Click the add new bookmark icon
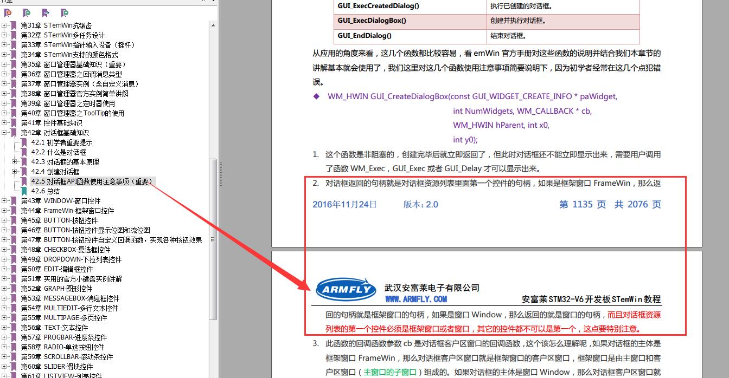 click(27, 12)
